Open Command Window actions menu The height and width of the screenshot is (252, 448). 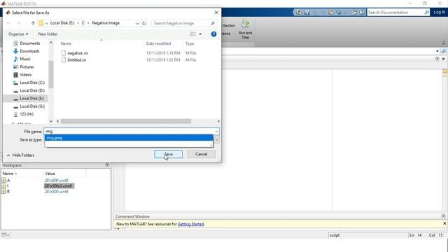click(x=443, y=216)
